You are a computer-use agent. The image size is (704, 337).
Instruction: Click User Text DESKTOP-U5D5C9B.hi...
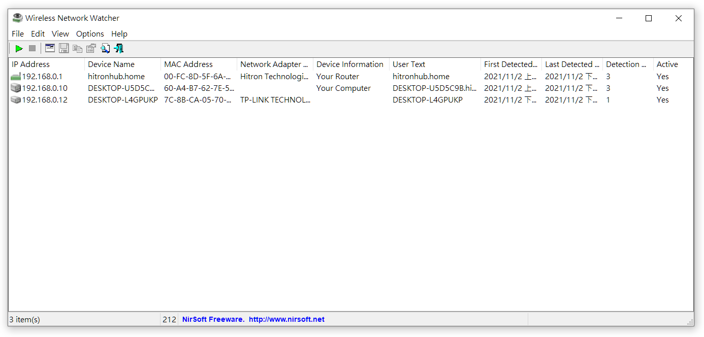point(435,88)
